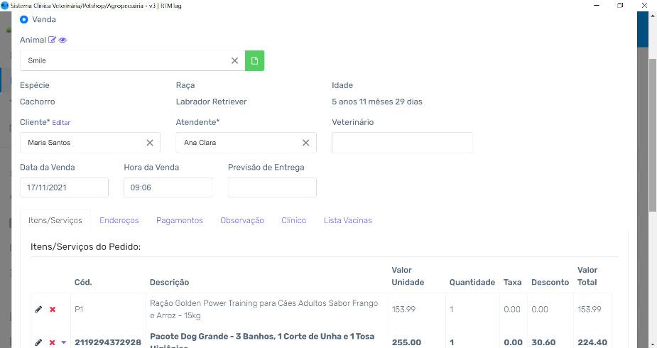Viewport: 657px width, 348px height.
Task: Click the Cachorro species text
Action: click(x=38, y=102)
